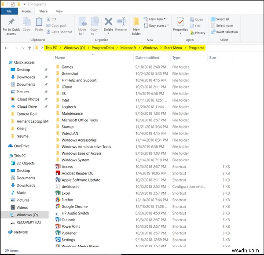The image size is (264, 255).
Task: Sort by the Type column header
Action: pyautogui.click(x=176, y=58)
